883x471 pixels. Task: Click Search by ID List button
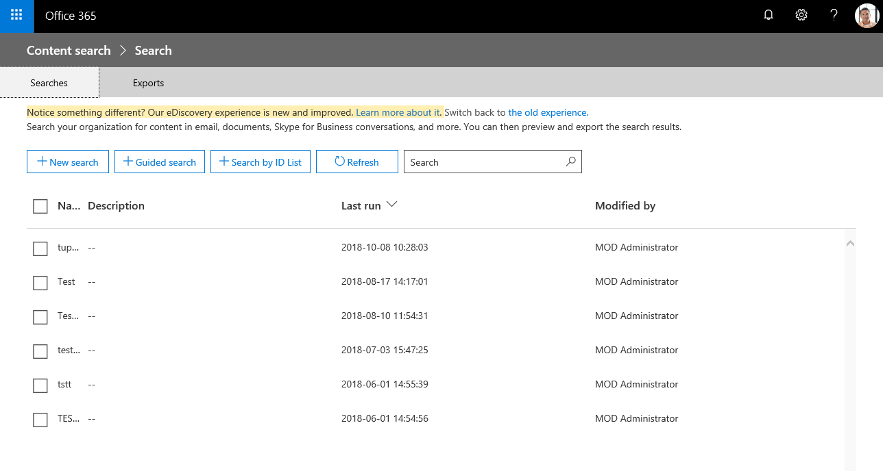(x=261, y=162)
